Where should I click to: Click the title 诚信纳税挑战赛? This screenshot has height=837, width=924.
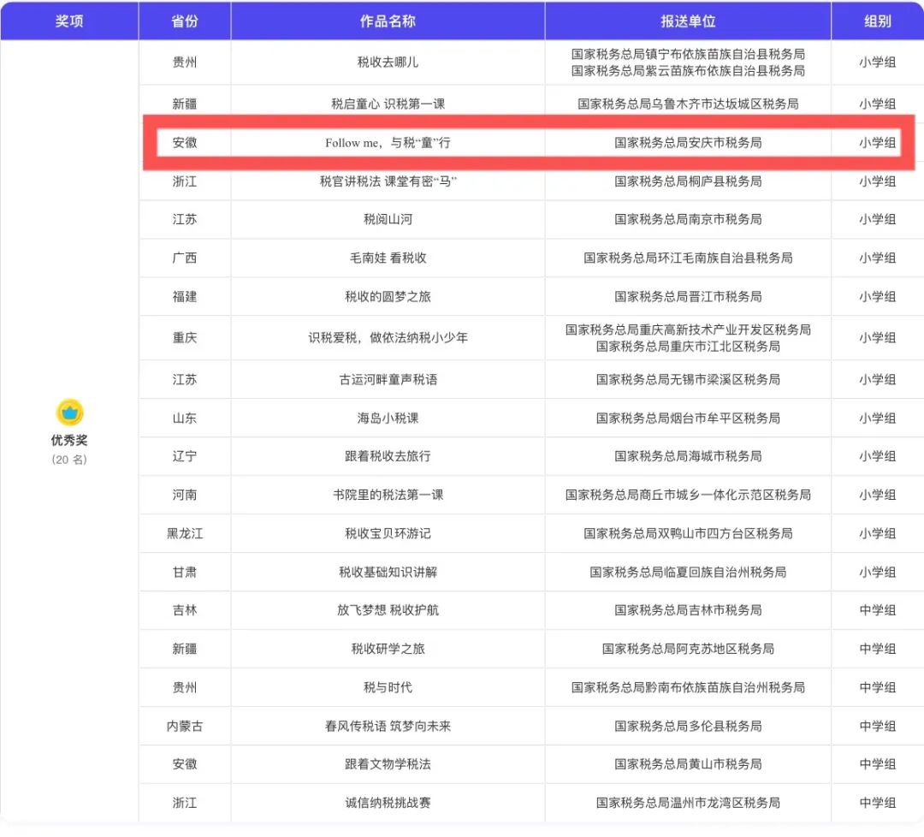(x=388, y=803)
